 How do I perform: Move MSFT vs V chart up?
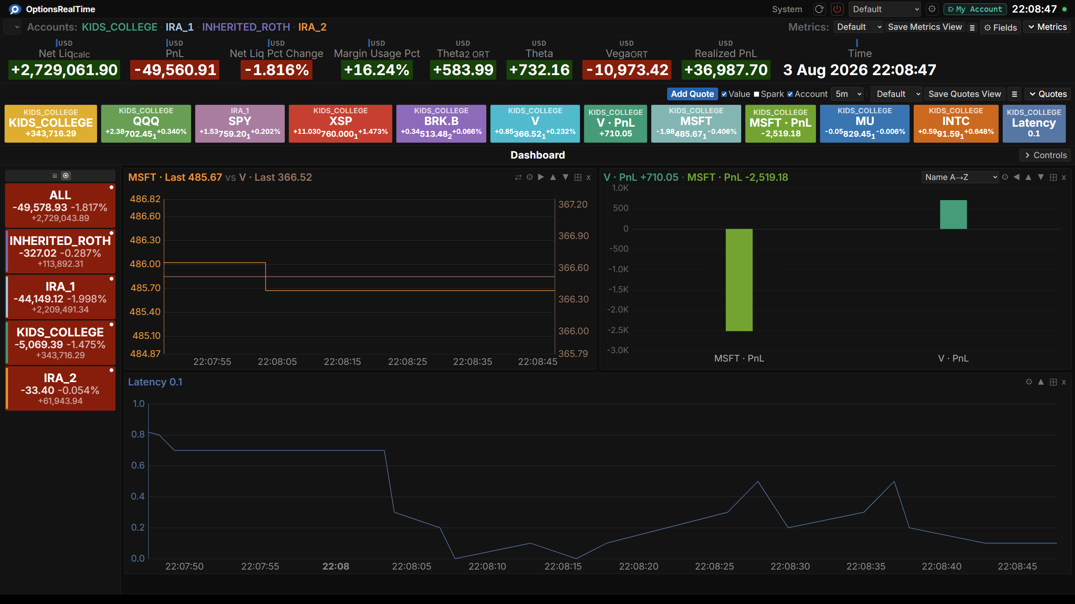coord(553,177)
